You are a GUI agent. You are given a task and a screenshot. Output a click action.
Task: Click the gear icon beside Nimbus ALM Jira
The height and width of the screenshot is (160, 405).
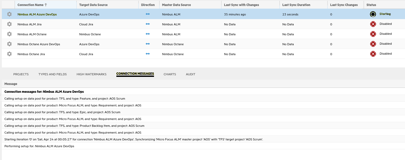[9, 24]
